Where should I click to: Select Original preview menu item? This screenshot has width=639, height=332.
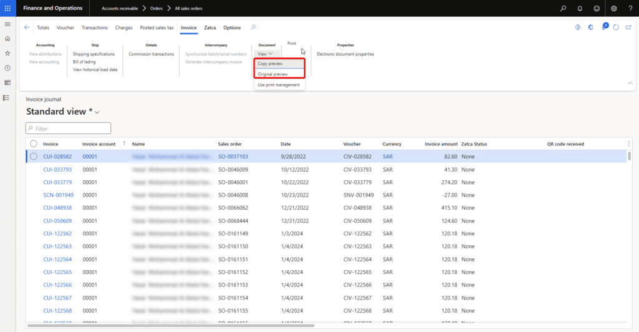[x=279, y=74]
